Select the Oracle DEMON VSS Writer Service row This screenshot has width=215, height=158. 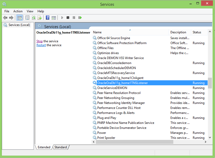(150, 58)
